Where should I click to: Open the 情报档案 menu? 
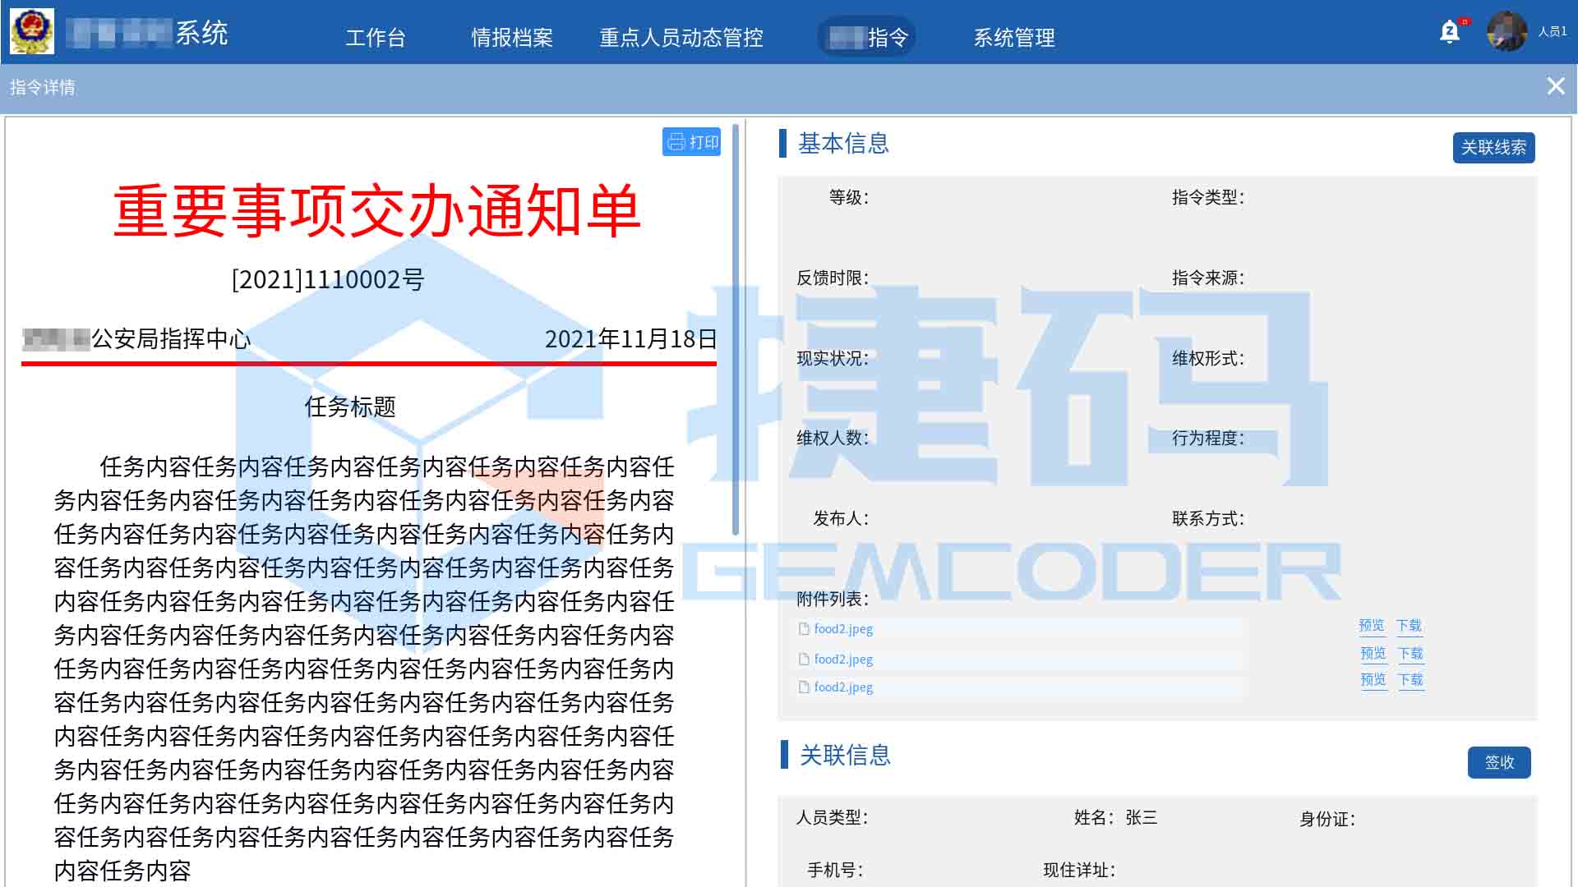coord(511,37)
